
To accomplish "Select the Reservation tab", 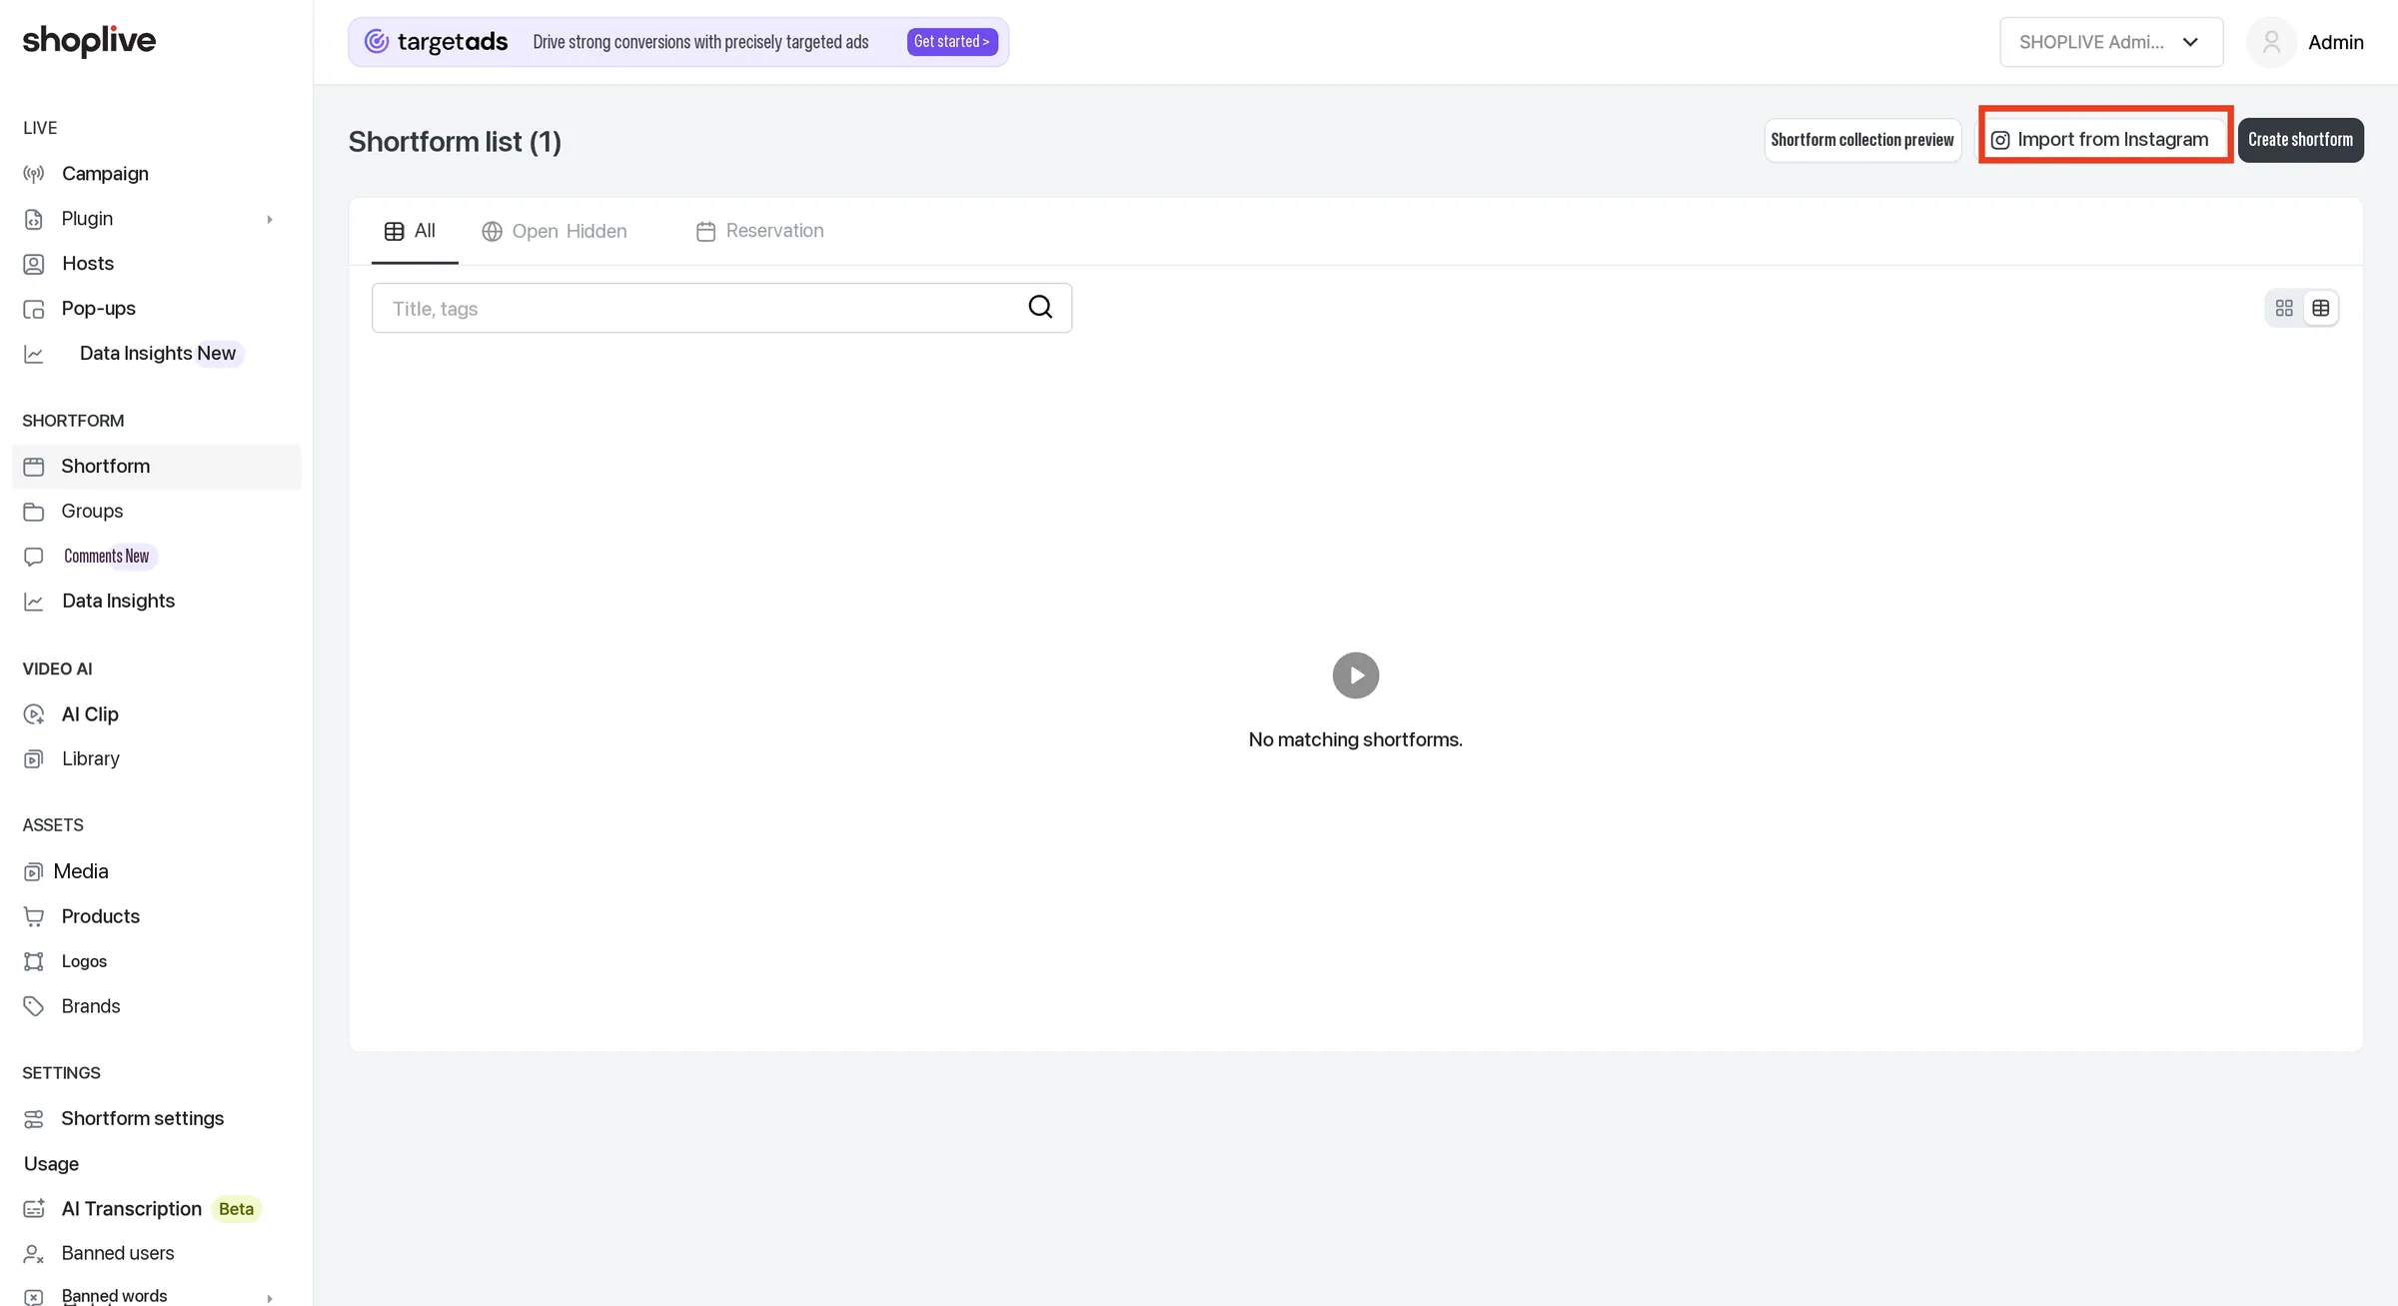I will [x=760, y=231].
